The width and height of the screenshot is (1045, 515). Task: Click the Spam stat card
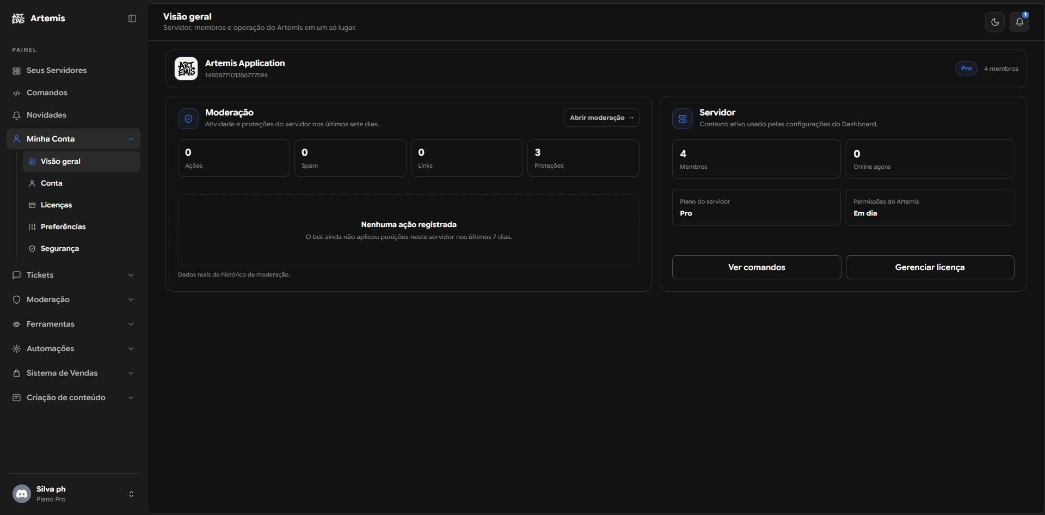(351, 158)
